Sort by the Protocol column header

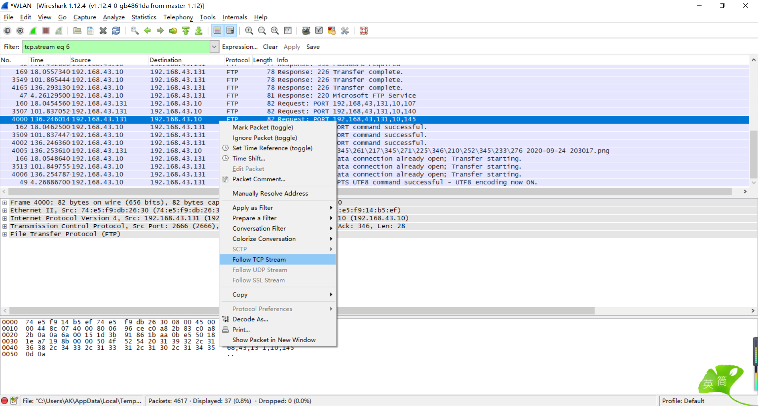pyautogui.click(x=237, y=60)
